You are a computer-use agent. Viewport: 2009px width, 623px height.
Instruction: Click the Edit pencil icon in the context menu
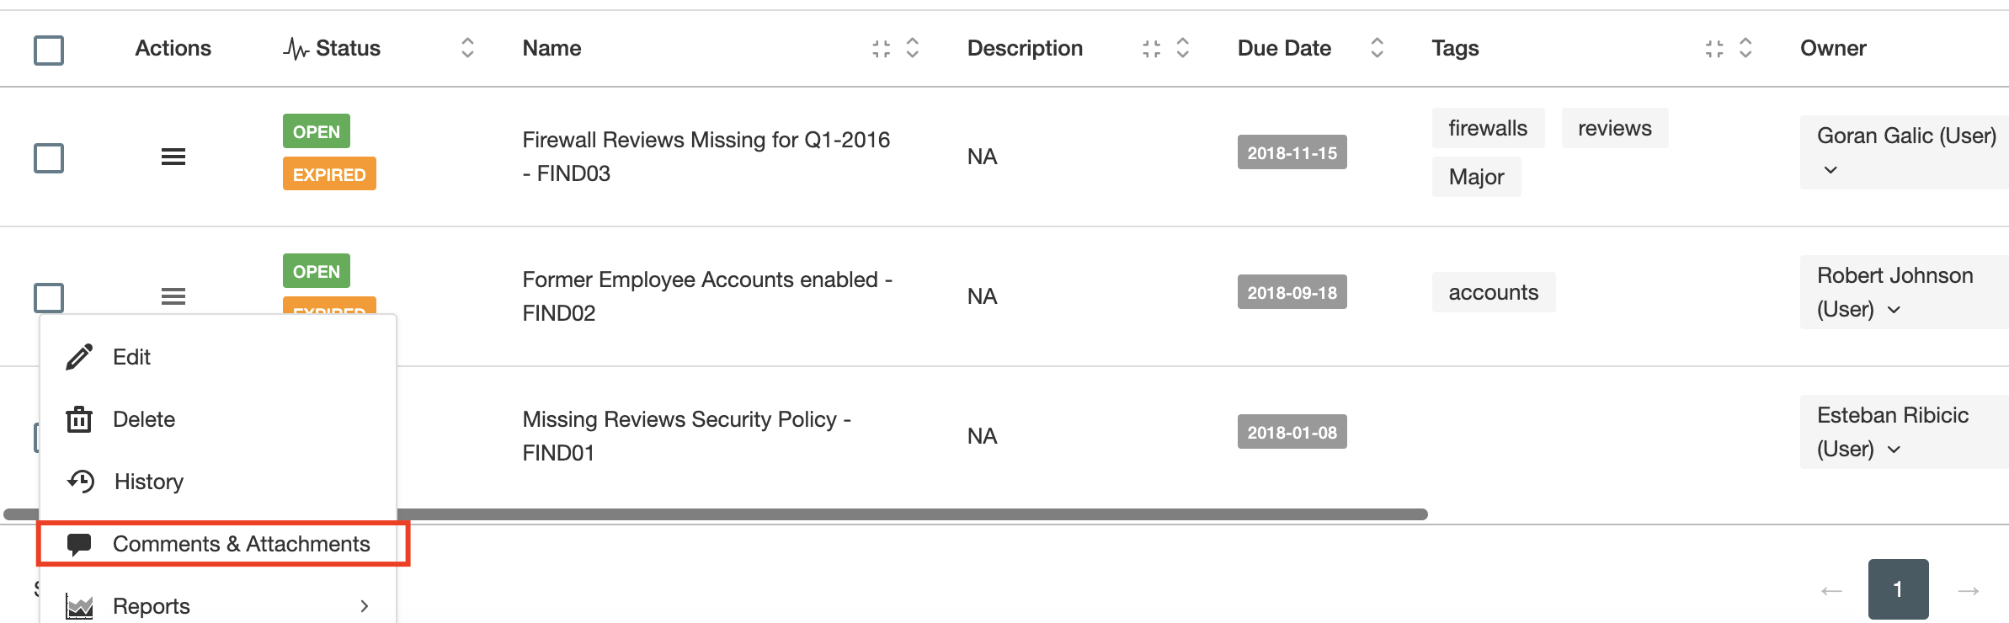78,356
